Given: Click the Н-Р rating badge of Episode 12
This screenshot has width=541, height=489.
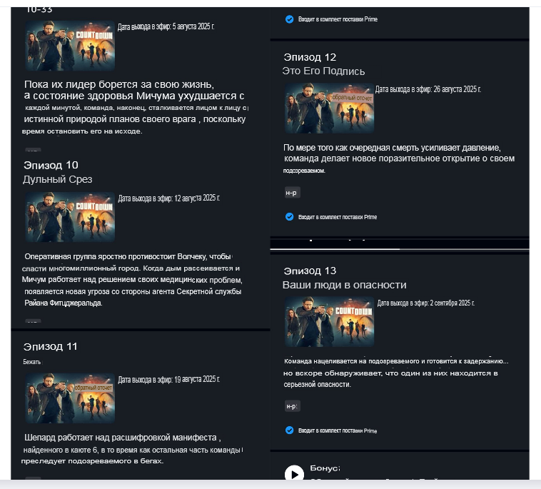Looking at the screenshot, I should point(292,193).
